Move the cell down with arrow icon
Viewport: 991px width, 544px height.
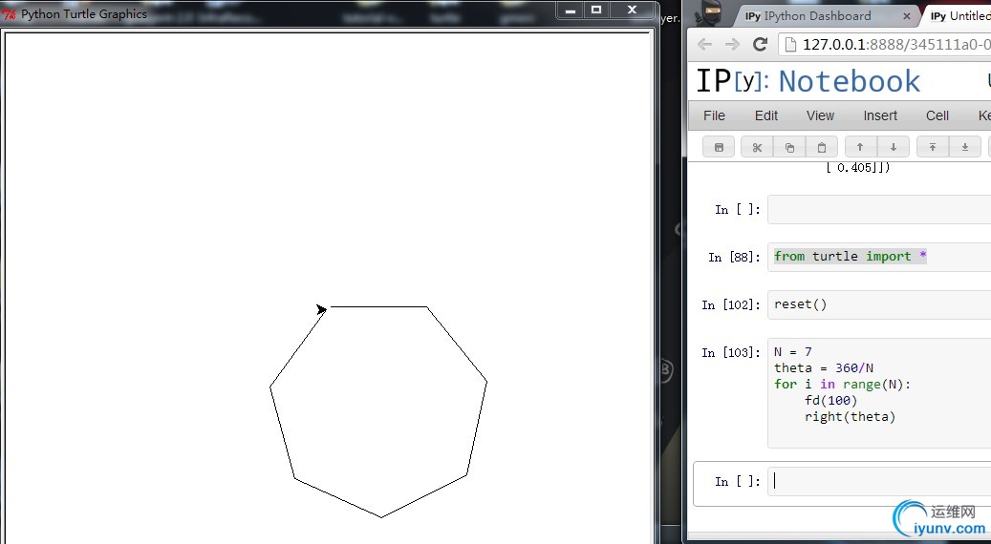pos(893,147)
